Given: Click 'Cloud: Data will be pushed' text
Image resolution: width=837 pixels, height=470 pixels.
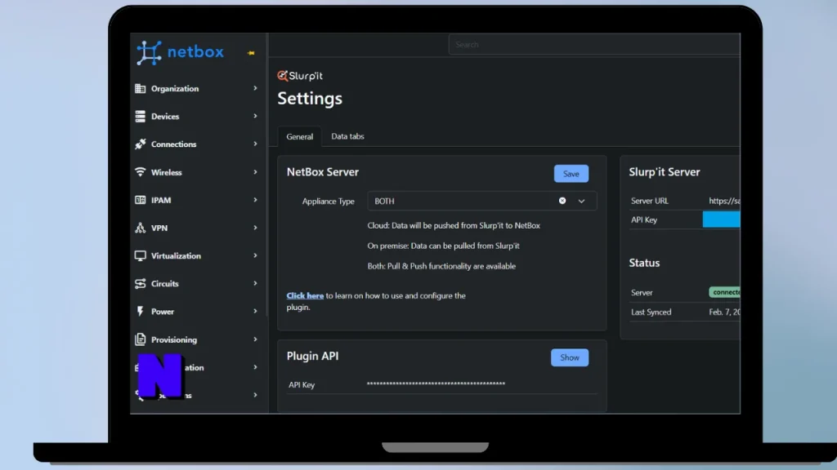Looking at the screenshot, I should 454,225.
